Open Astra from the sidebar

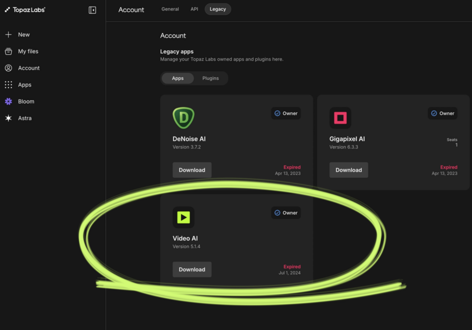point(25,118)
